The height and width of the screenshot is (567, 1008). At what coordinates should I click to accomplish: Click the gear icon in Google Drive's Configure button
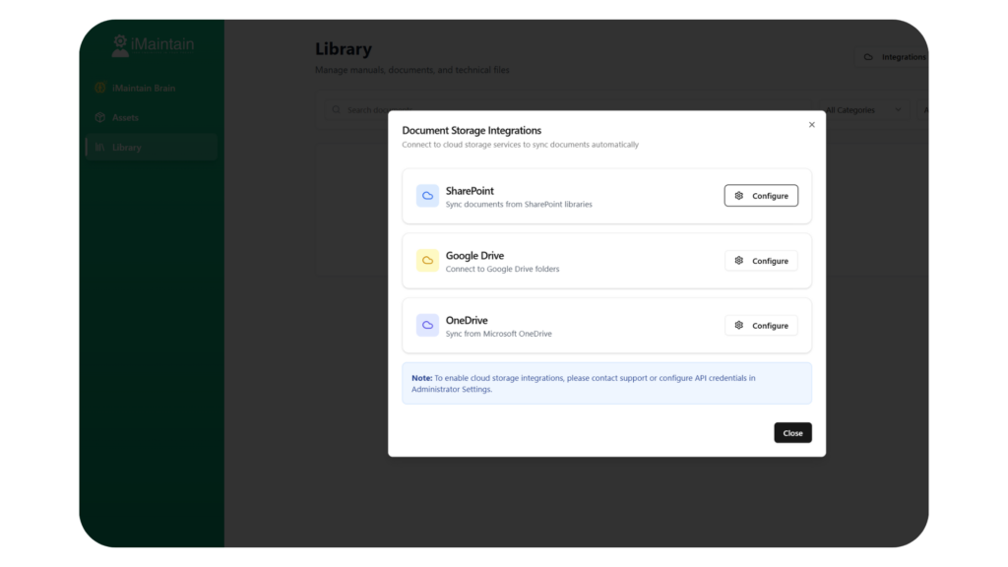click(739, 261)
